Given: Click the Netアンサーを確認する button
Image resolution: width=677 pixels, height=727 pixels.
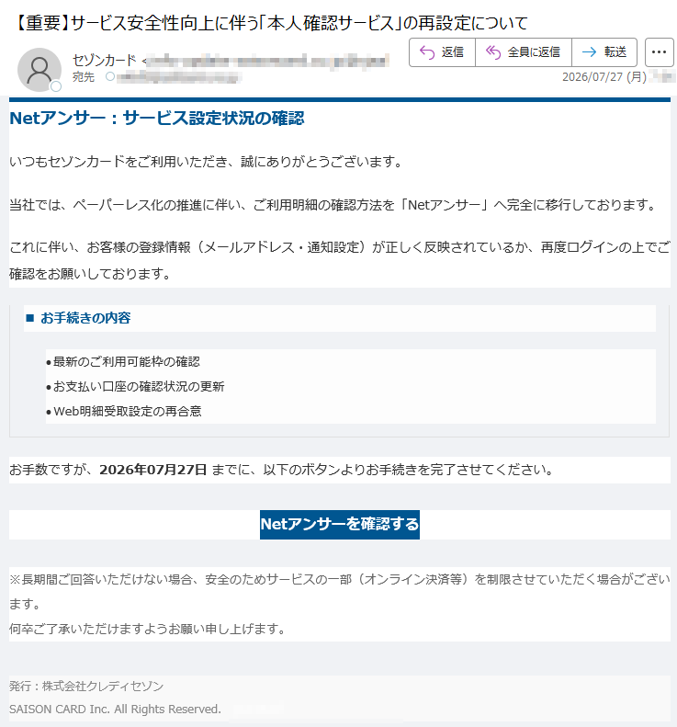Looking at the screenshot, I should 340,525.
